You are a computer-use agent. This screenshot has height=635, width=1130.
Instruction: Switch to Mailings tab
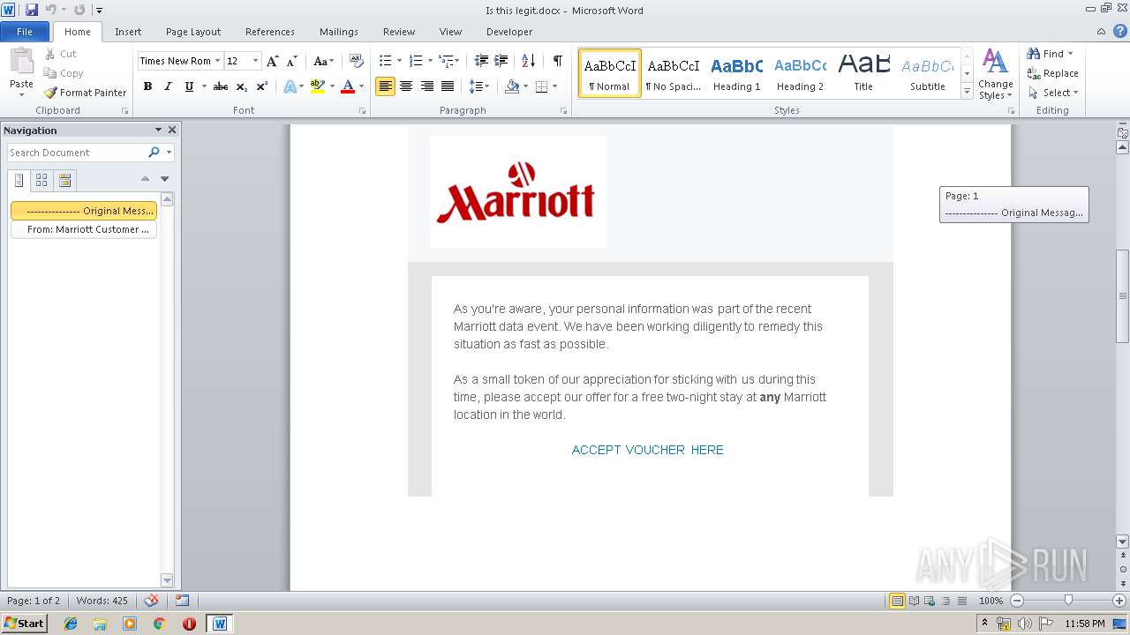click(x=339, y=32)
